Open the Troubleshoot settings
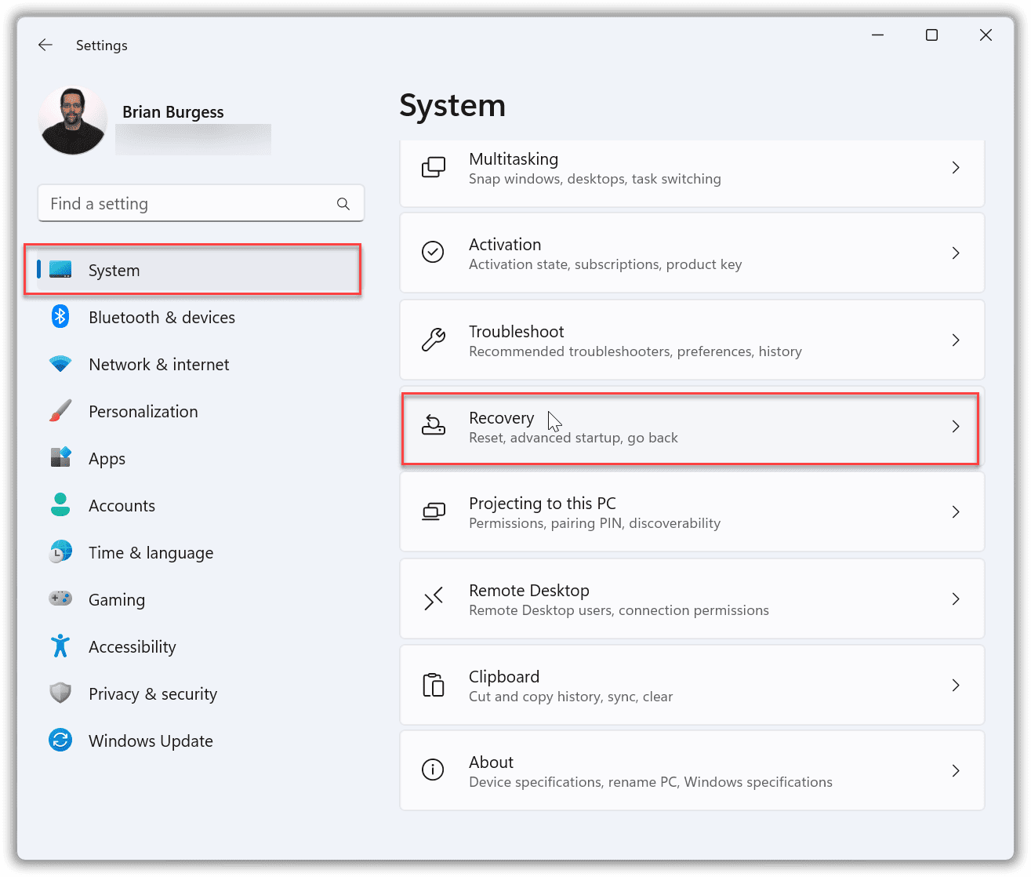The image size is (1031, 877). (692, 340)
